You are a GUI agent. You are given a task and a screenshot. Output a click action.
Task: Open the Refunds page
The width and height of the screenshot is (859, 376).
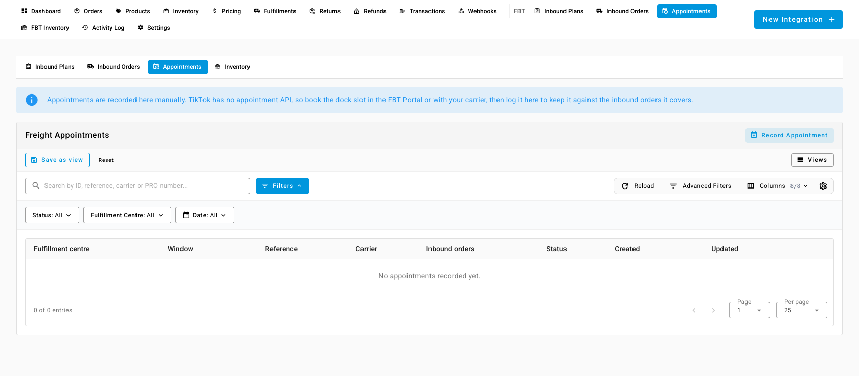click(x=370, y=11)
